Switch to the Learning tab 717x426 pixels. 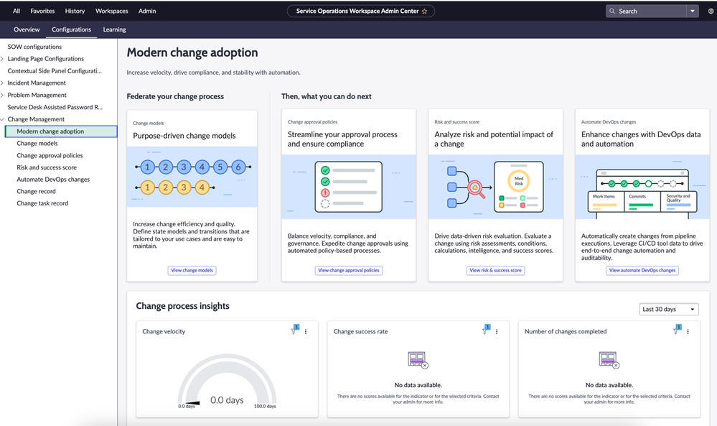click(x=114, y=29)
